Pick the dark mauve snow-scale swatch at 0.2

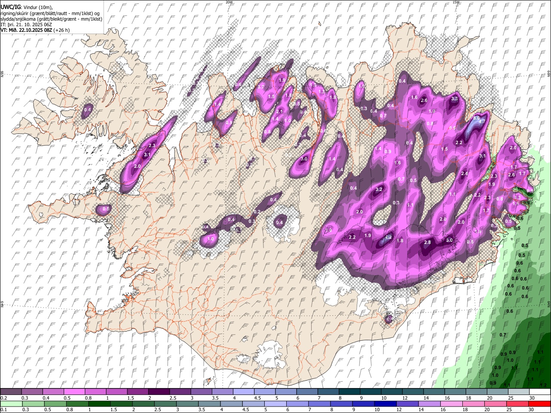pos(11,392)
